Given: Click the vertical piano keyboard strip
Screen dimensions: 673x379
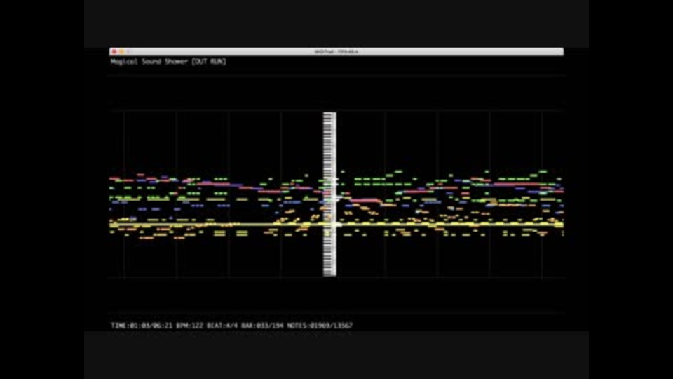Looking at the screenshot, I should (329, 194).
